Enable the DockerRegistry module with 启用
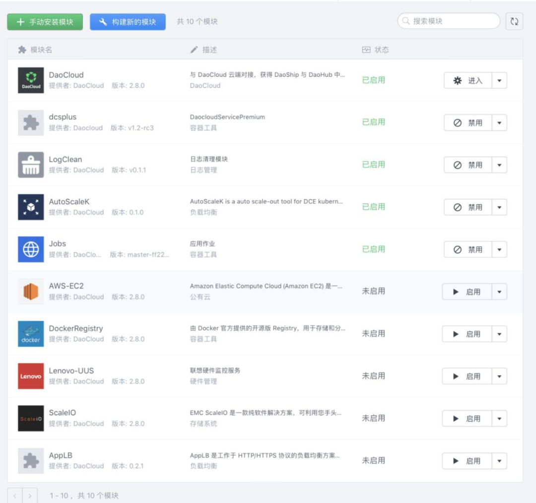This screenshot has height=503, width=536. tap(467, 334)
